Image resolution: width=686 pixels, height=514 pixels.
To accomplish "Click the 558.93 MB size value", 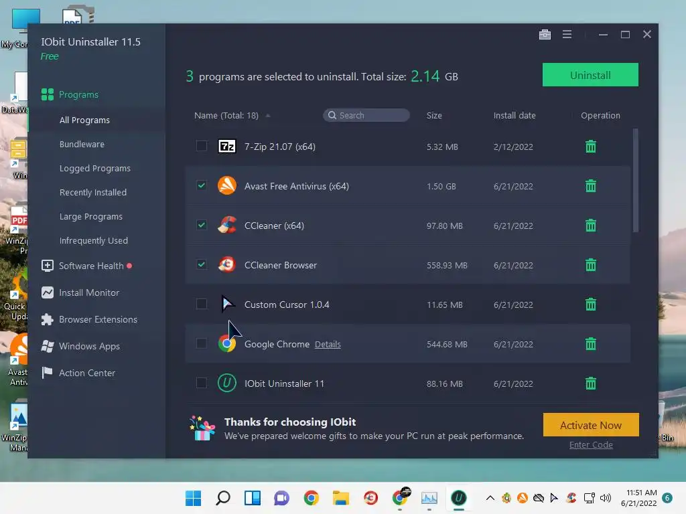I will coord(447,265).
